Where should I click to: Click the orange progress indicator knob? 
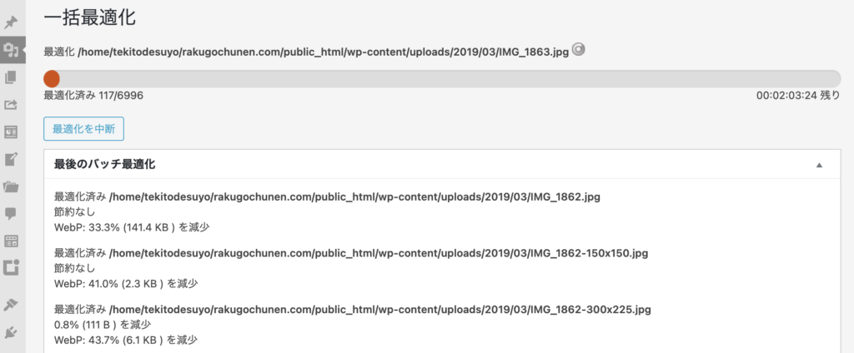coord(51,78)
